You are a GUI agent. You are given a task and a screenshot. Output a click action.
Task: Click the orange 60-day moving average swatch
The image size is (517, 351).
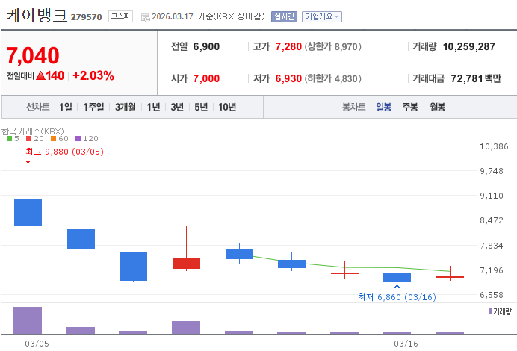pos(53,138)
